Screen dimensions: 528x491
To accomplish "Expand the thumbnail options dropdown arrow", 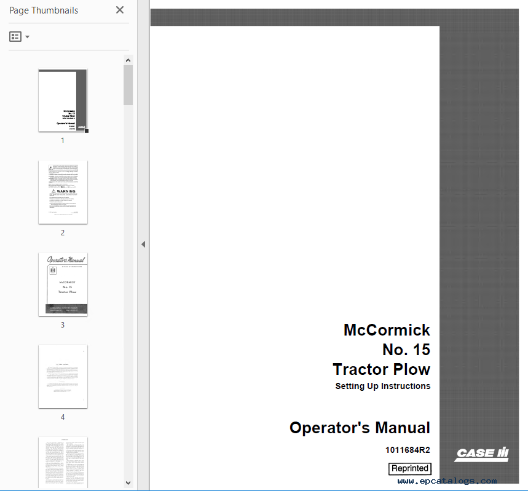I will tap(27, 37).
